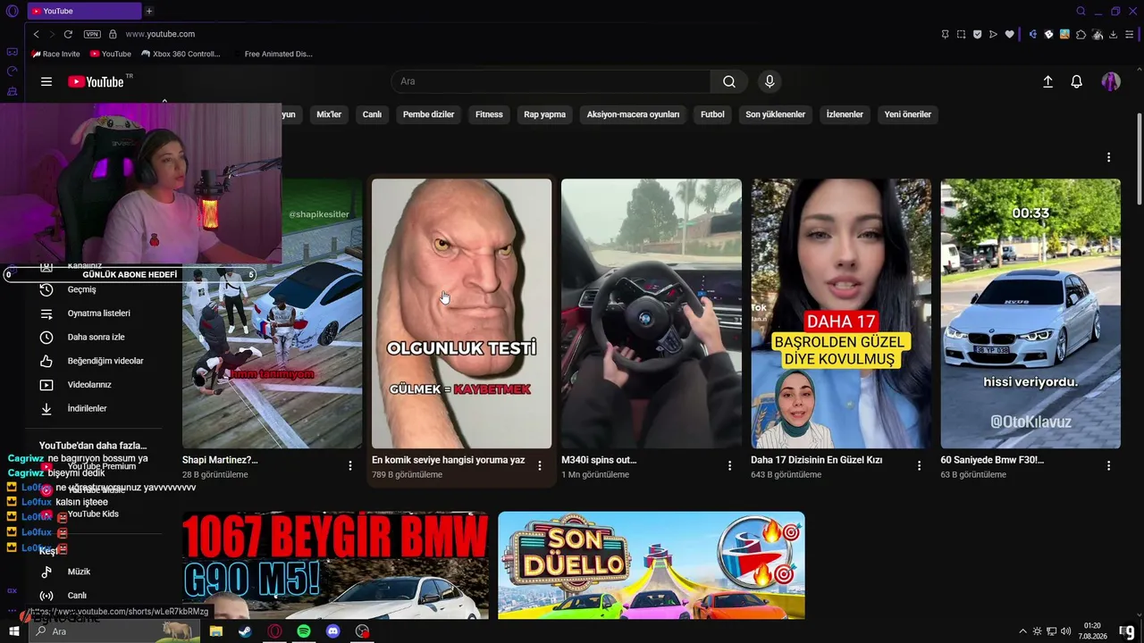Click the send-arrow icon in the address bar
Screen dimensions: 1144x643
[993, 34]
